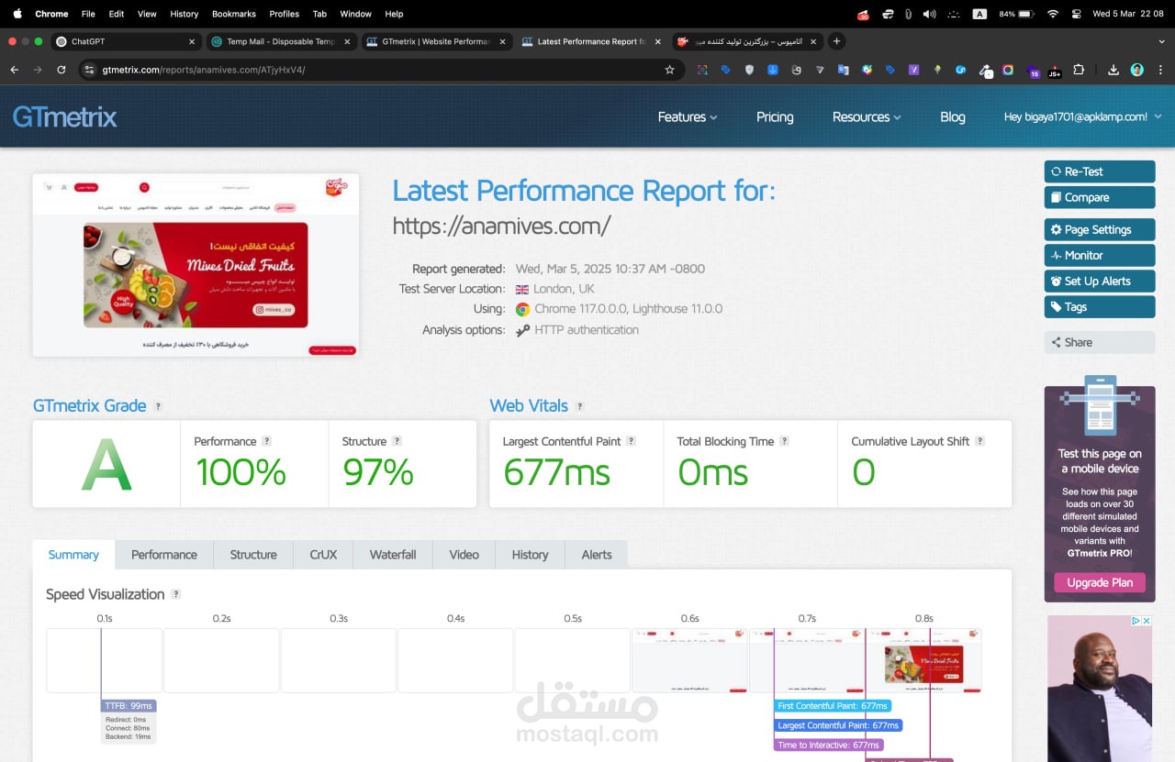Open the History report tab

tap(530, 555)
